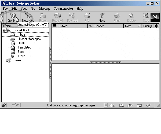Click the security lock status icon

click(x=4, y=105)
